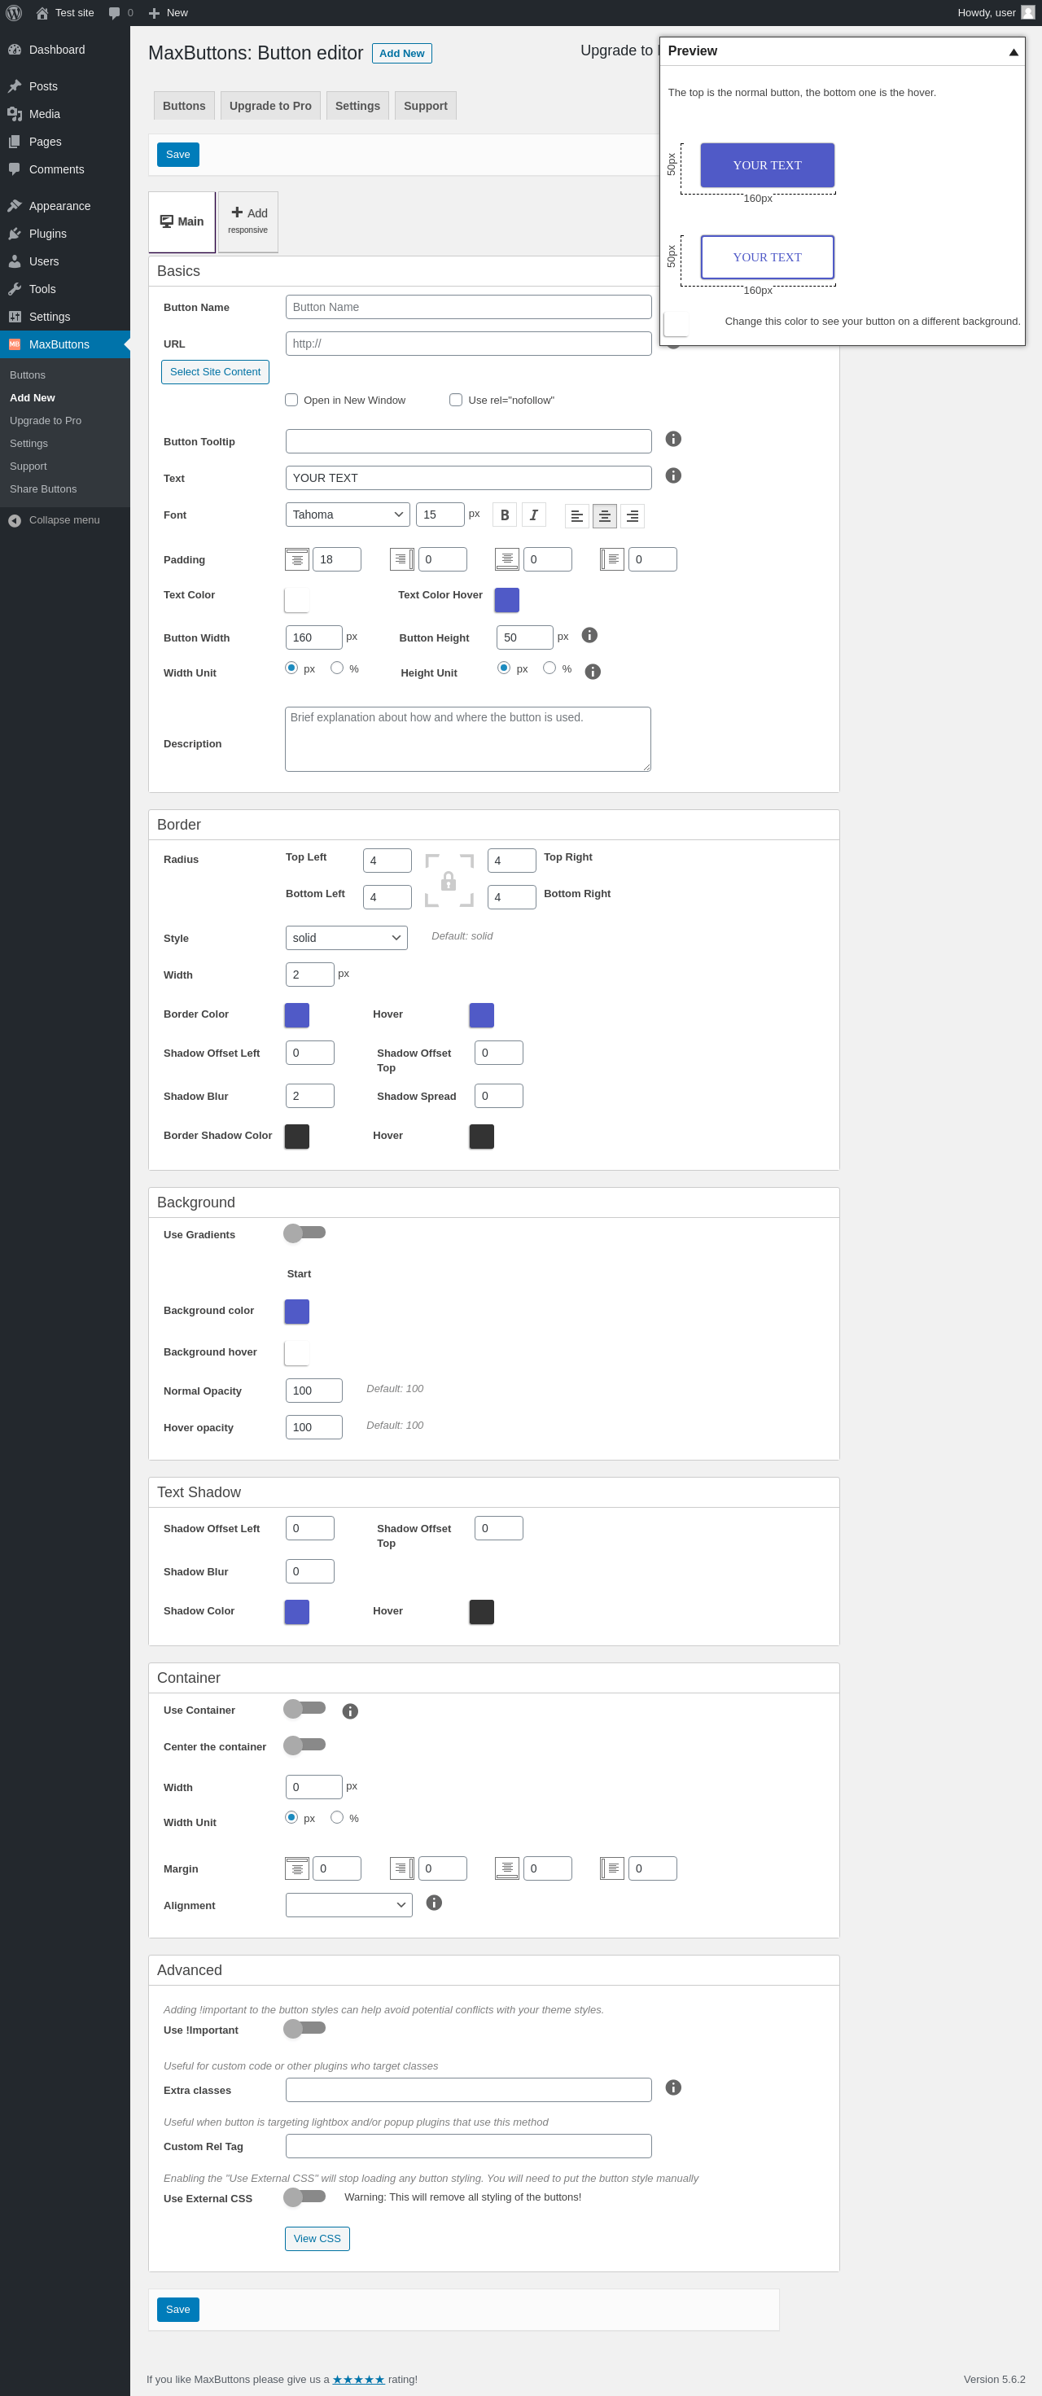Toggle italic font style button
Viewport: 1042px width, 2396px height.
[x=533, y=515]
